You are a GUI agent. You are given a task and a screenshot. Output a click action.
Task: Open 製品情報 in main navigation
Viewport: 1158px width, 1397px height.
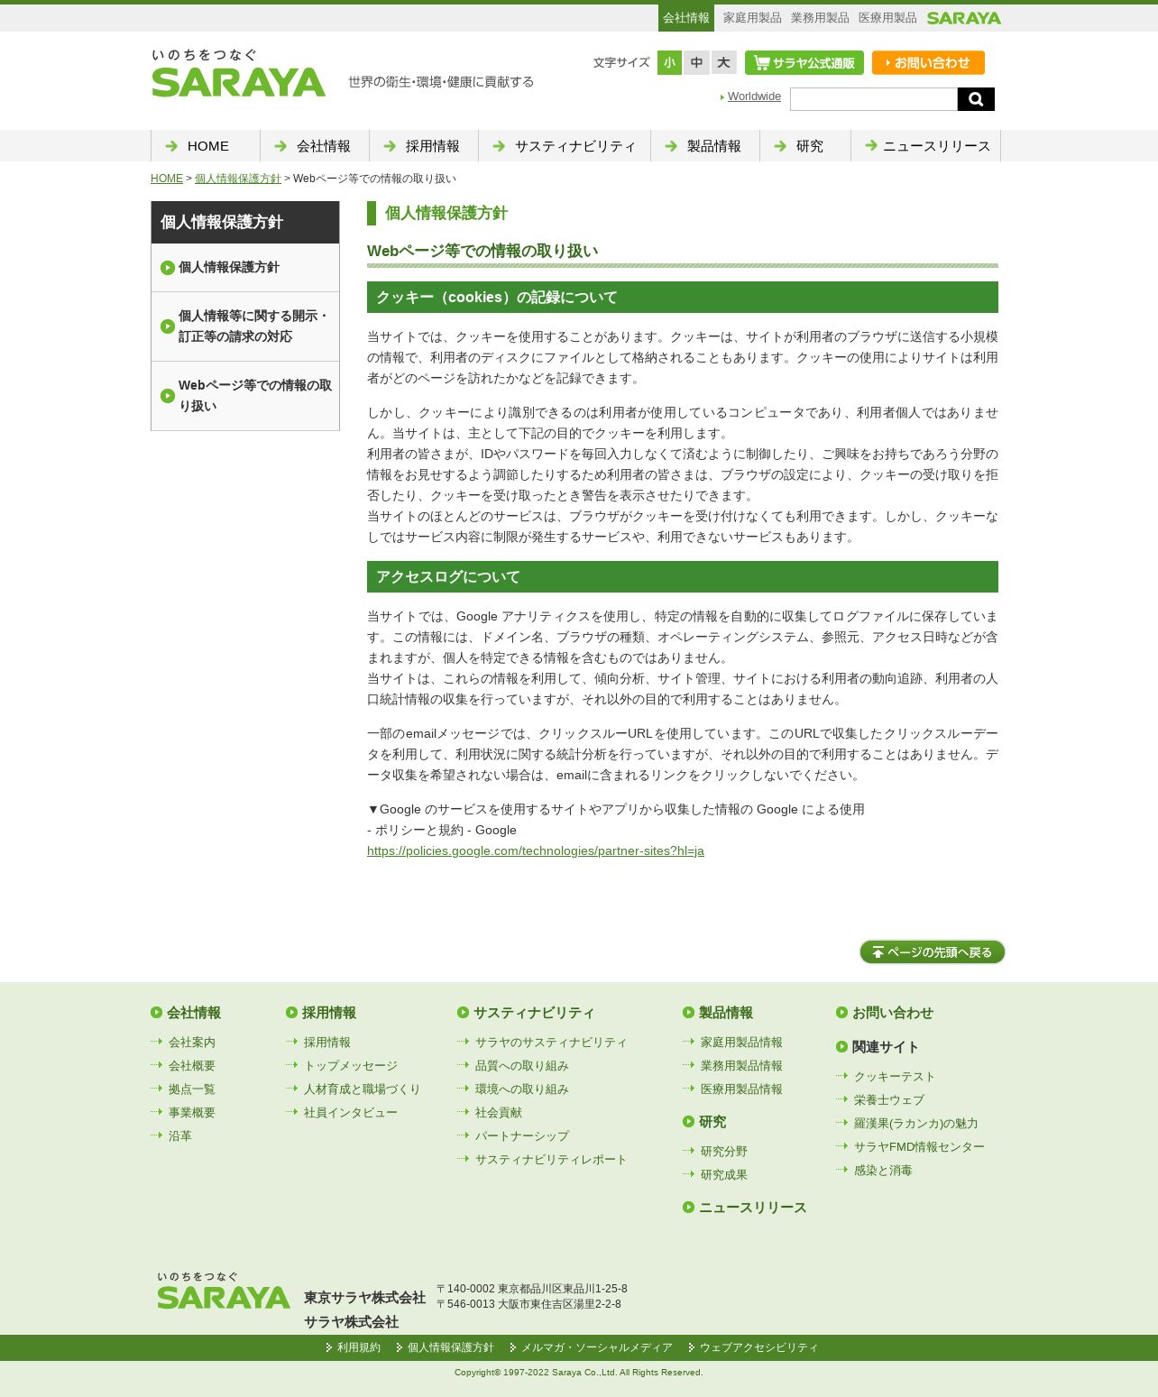(x=705, y=146)
